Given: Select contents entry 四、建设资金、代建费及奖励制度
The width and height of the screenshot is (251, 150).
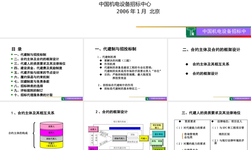Looking at the screenshot, I should click(x=38, y=68).
